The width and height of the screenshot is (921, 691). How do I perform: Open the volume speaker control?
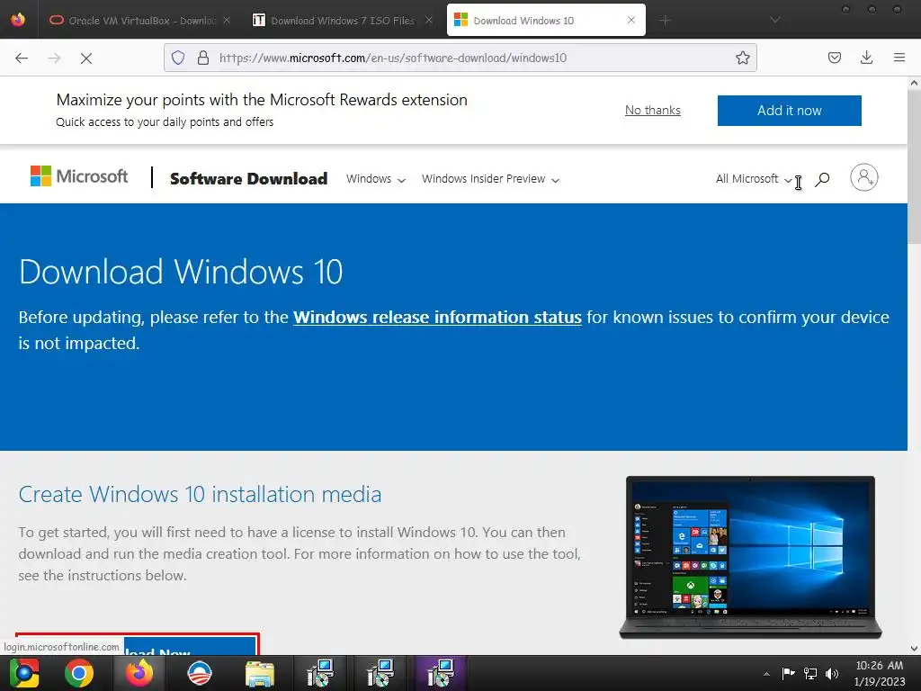[832, 674]
